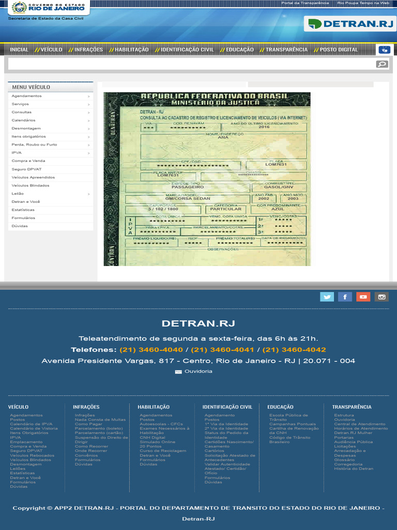Screen dimensions: 397x530
Task: Open Formulários in sidebar menu
Action: pos(23,218)
